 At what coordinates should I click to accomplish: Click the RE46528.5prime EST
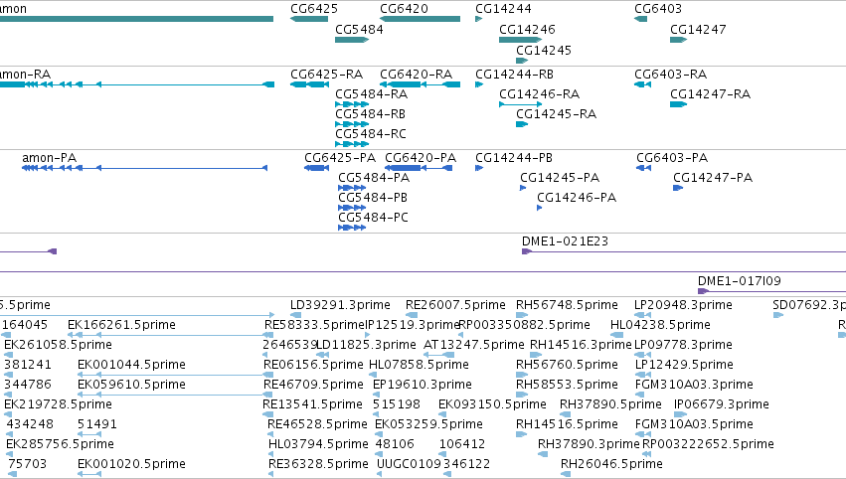pyautogui.click(x=270, y=434)
